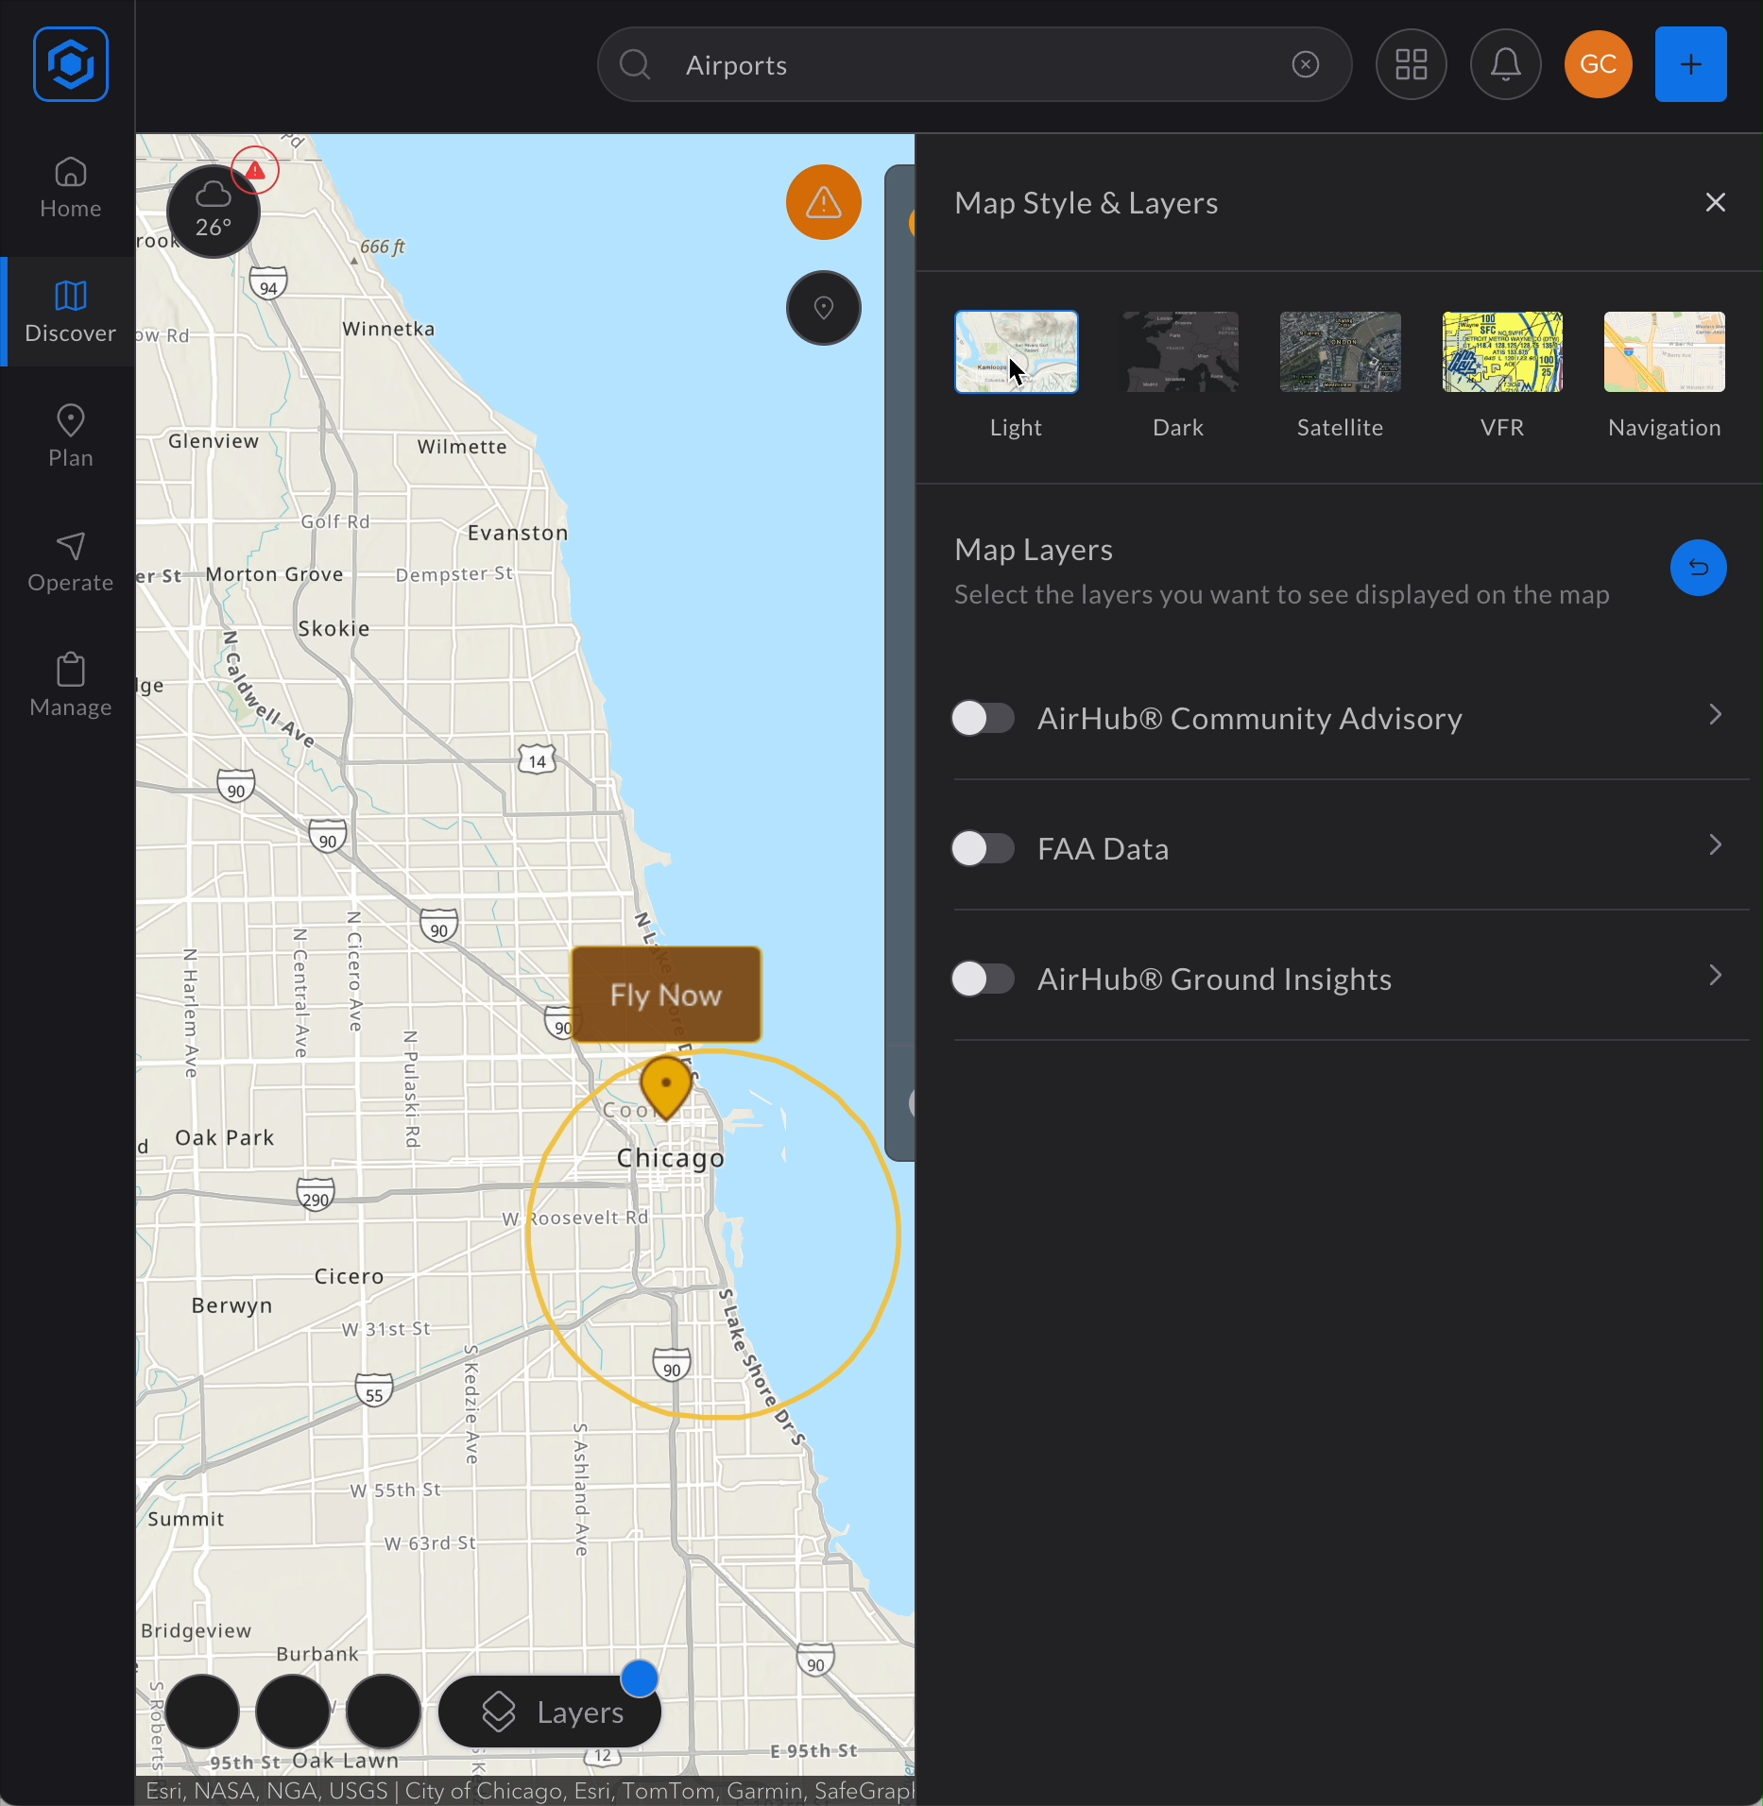
Task: Turn on FAA Data layer
Action: 983,848
